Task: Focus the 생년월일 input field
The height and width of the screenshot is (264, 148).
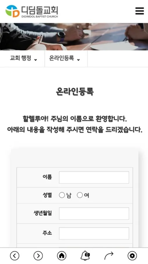Action: tap(94, 214)
